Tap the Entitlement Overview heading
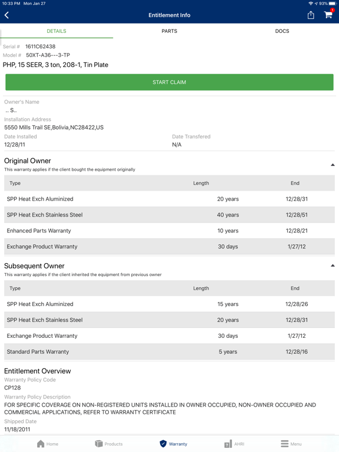This screenshot has height=452, width=339. click(38, 371)
